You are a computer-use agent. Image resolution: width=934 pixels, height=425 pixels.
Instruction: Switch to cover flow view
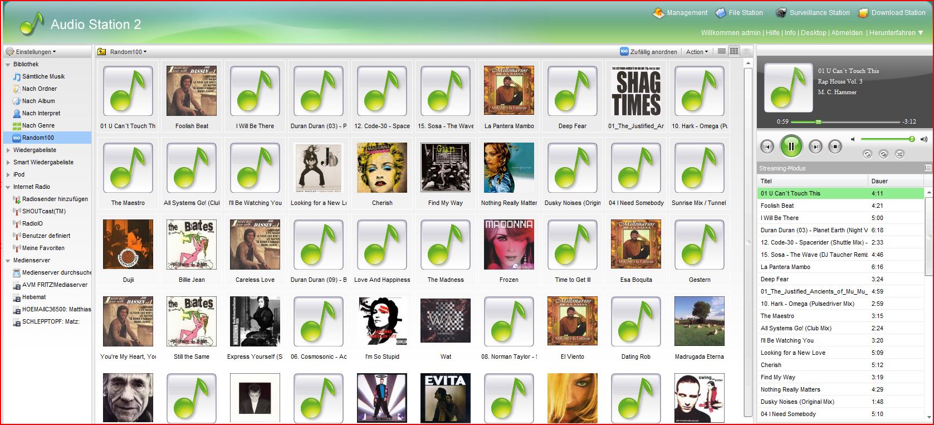(746, 51)
